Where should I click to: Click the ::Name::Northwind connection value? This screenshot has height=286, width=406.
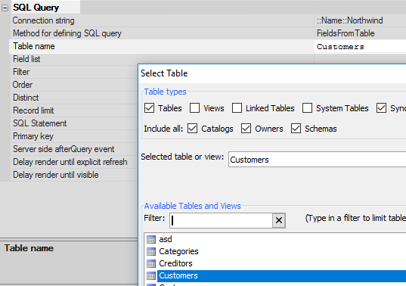click(x=350, y=20)
